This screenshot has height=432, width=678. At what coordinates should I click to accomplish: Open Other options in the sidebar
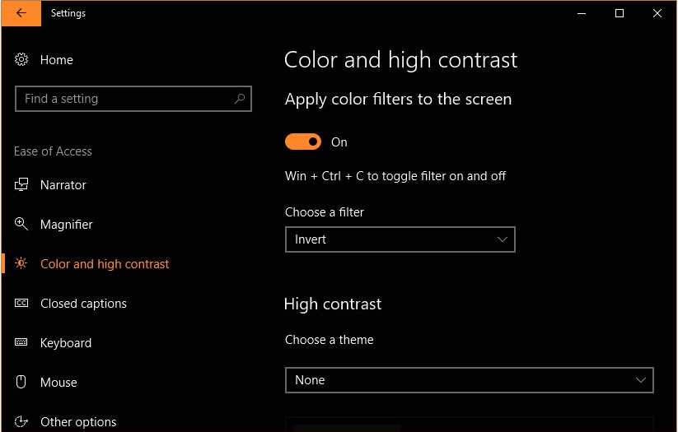coord(78,421)
